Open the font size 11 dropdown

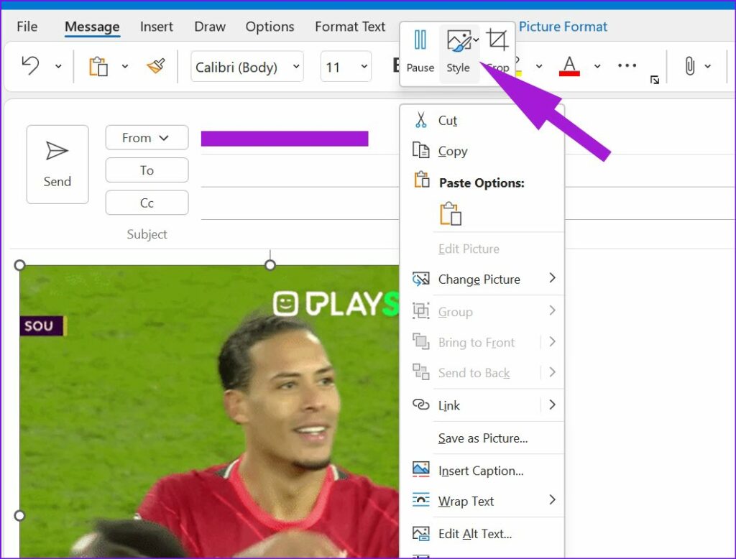pos(345,65)
